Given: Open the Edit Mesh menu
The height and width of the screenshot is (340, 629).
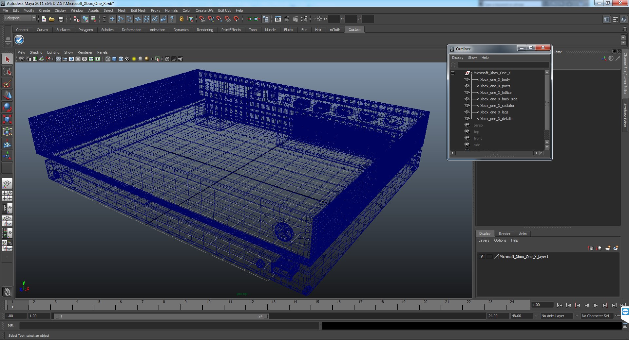Looking at the screenshot, I should (139, 10).
